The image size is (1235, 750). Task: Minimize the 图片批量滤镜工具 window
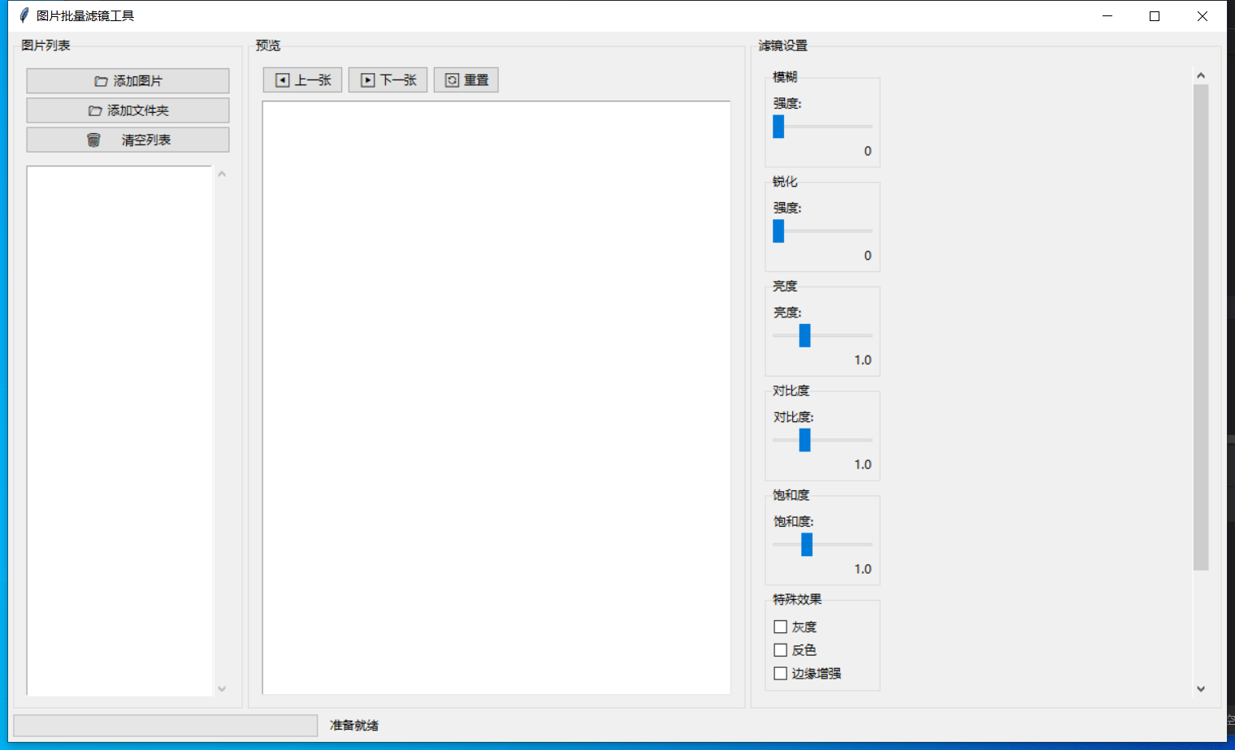click(x=1107, y=16)
